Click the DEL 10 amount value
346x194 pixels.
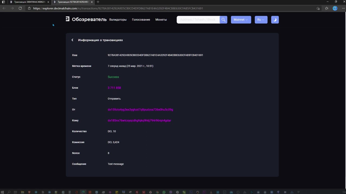(x=112, y=131)
